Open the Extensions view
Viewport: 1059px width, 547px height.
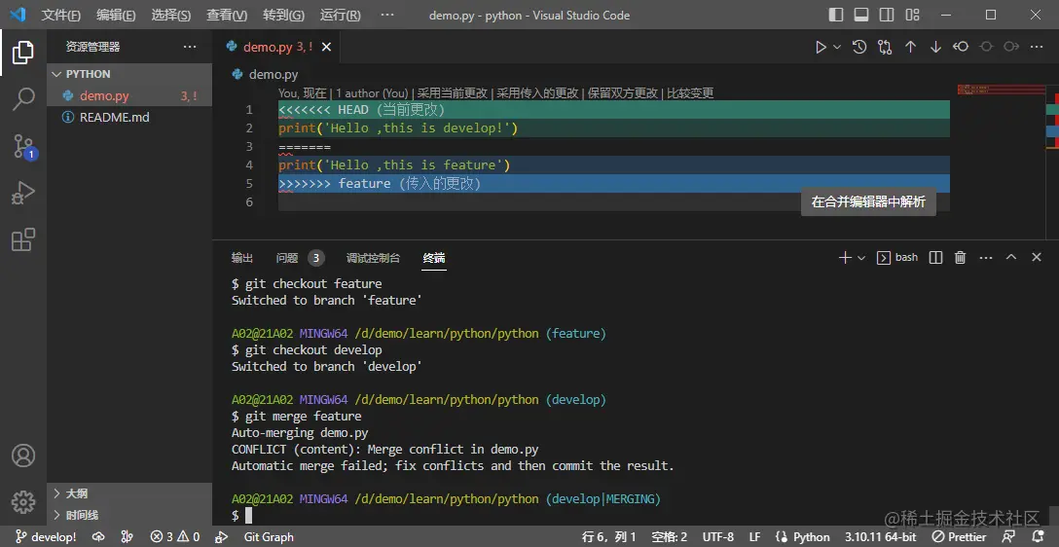click(23, 240)
